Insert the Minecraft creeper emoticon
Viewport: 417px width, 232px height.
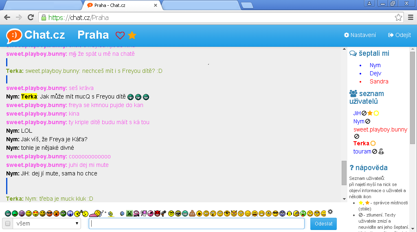129,213
